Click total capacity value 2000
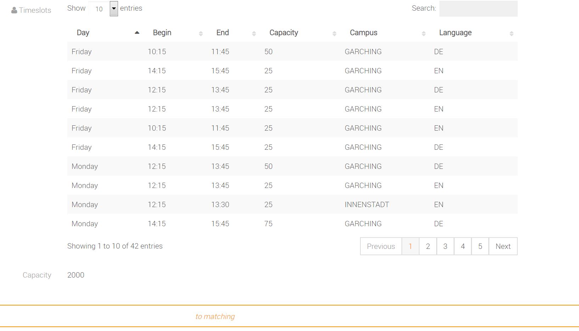The image size is (579, 331). [76, 275]
